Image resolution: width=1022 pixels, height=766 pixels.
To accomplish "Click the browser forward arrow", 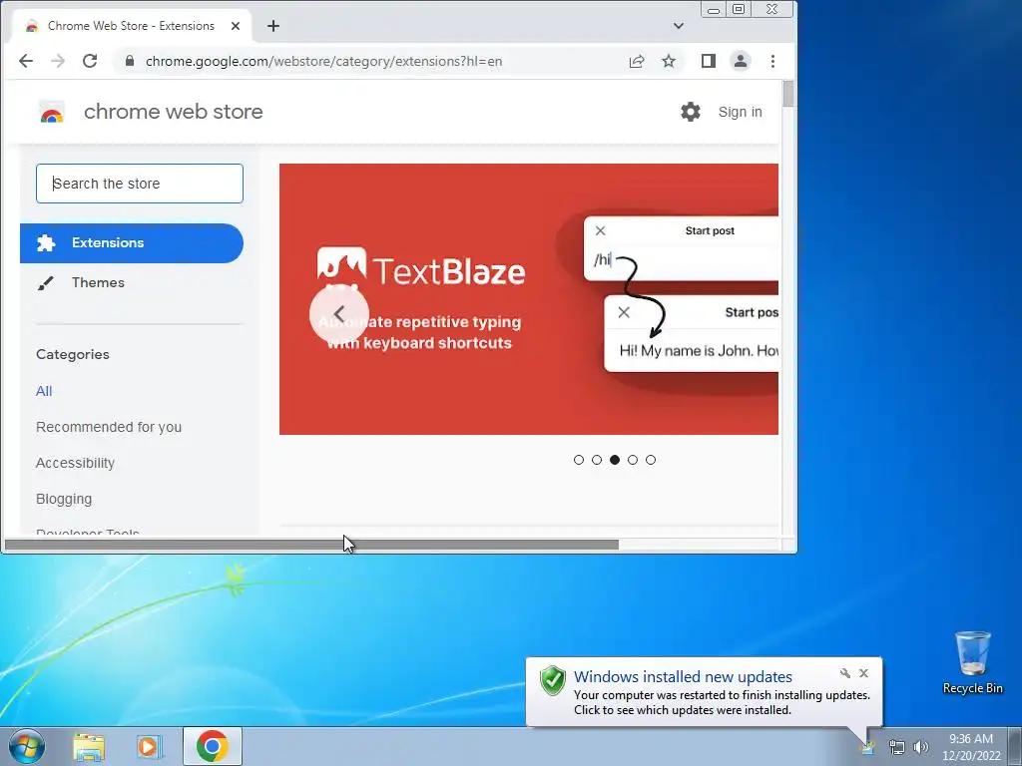I will point(58,61).
